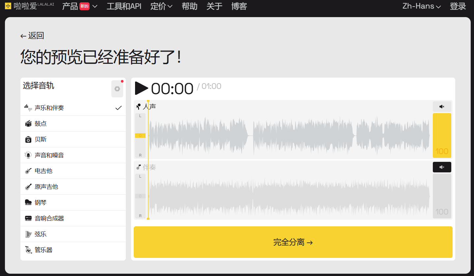Screen dimensions: 474x276
Task: Open the 产品 dropdown menu
Action: click(80, 6)
